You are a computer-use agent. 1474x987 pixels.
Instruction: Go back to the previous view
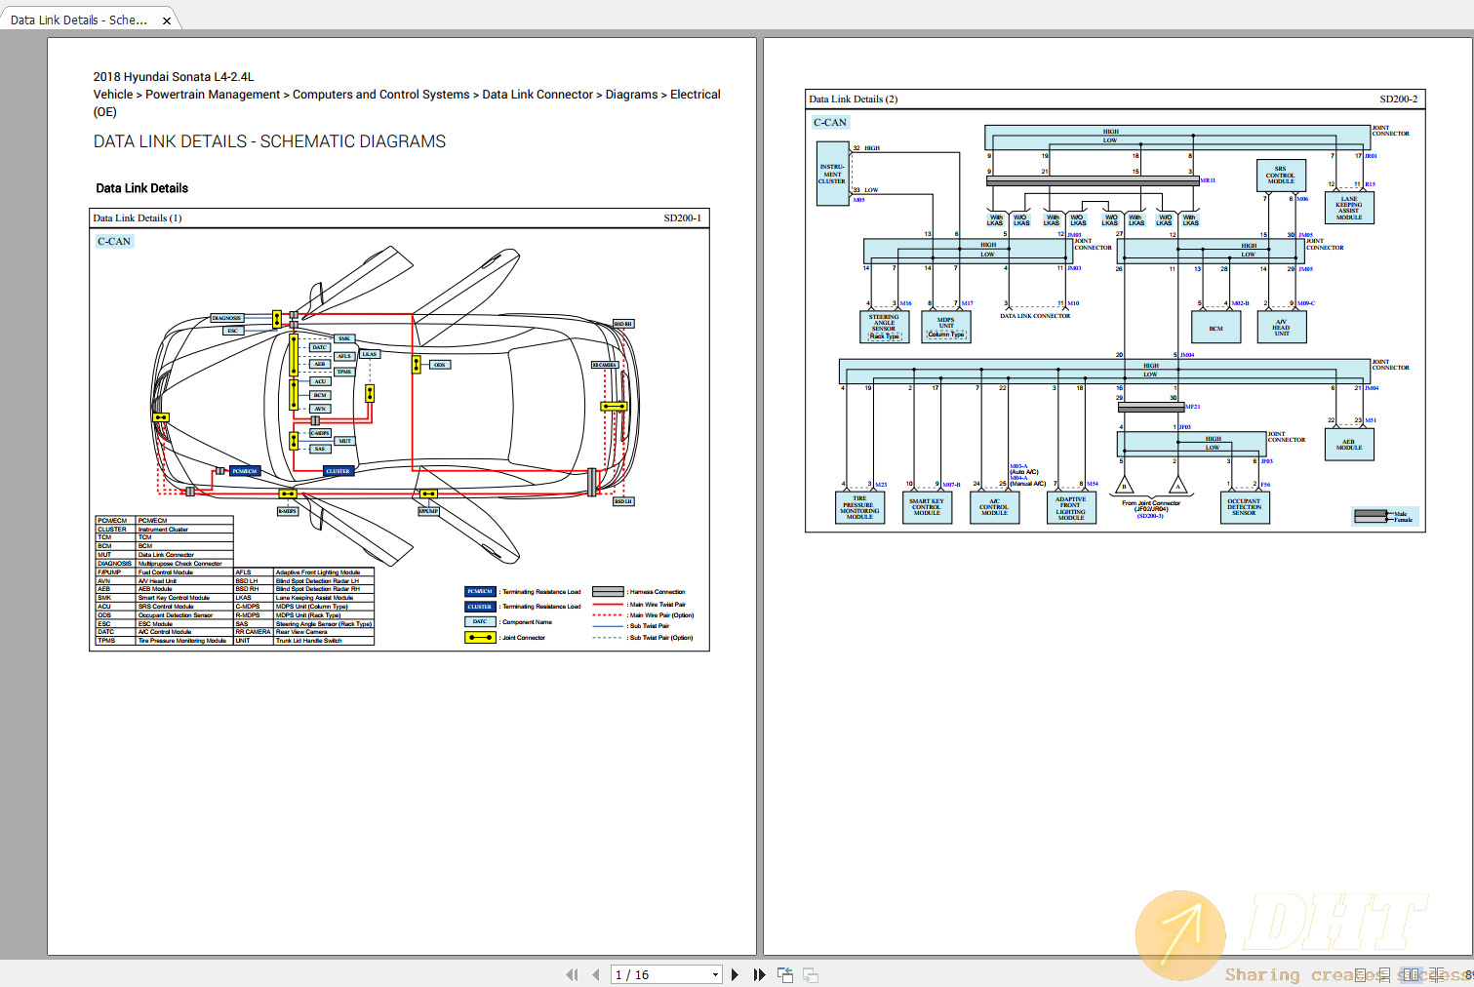[785, 974]
